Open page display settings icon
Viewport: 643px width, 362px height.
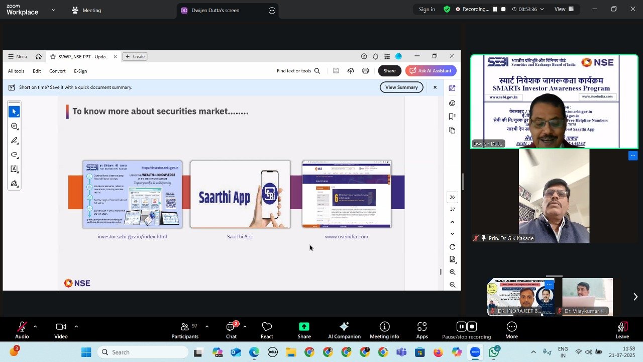point(452,259)
